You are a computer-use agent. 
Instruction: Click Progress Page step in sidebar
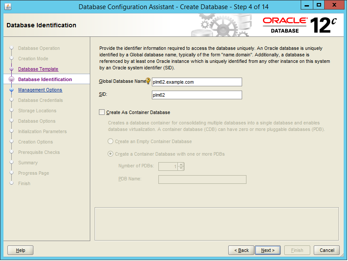click(33, 173)
